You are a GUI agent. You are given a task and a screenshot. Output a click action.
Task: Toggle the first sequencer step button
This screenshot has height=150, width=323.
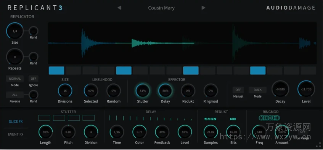coord(56,70)
